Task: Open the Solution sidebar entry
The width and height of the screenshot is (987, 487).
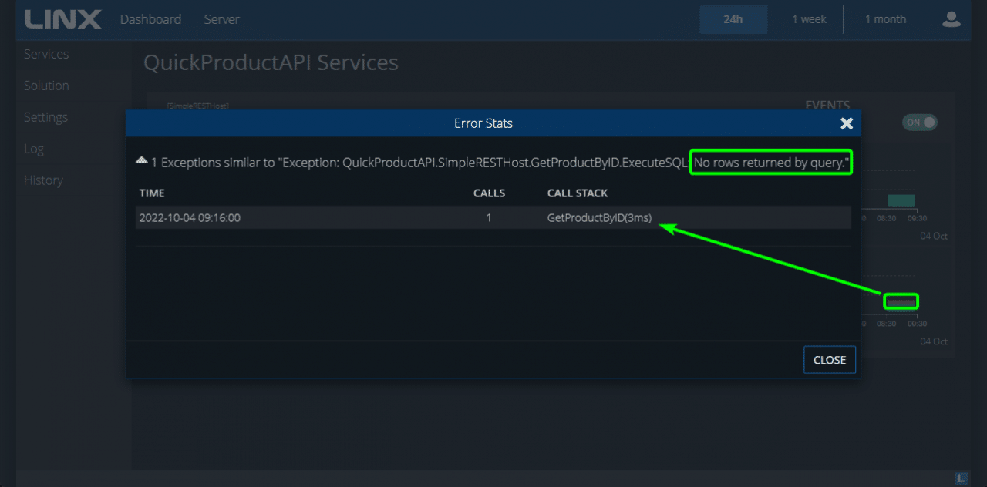Action: click(45, 86)
